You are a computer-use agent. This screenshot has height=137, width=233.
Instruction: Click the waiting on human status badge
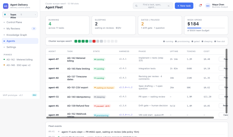104,88
